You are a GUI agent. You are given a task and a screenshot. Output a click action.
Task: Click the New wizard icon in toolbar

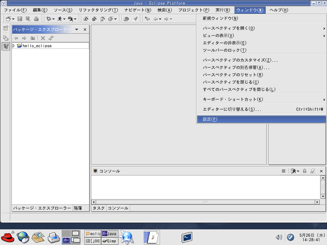[8, 19]
